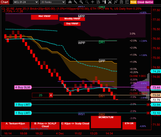Click the 13:25 time axis label
The width and height of the screenshot is (161, 137).
(94, 133)
